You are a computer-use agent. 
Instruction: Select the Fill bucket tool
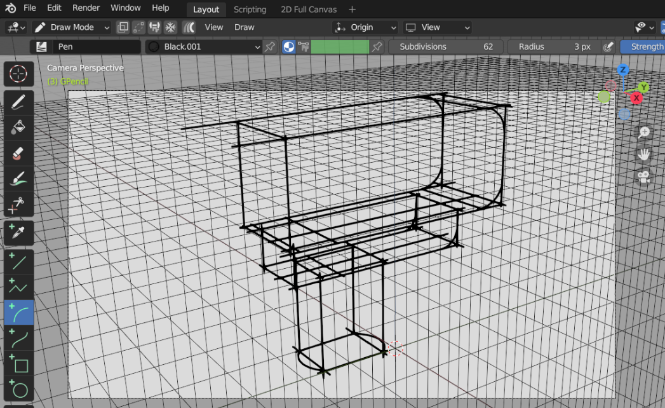point(18,127)
